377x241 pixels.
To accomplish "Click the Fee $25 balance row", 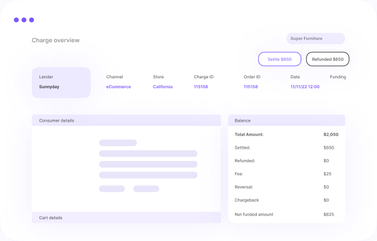I will coord(286,174).
